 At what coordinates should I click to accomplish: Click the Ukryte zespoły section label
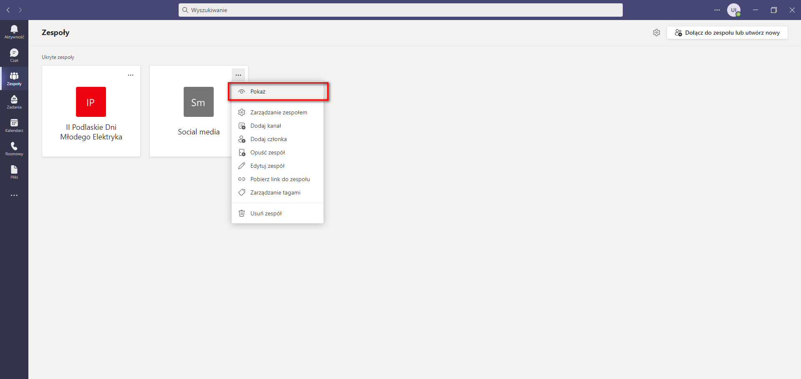(58, 57)
